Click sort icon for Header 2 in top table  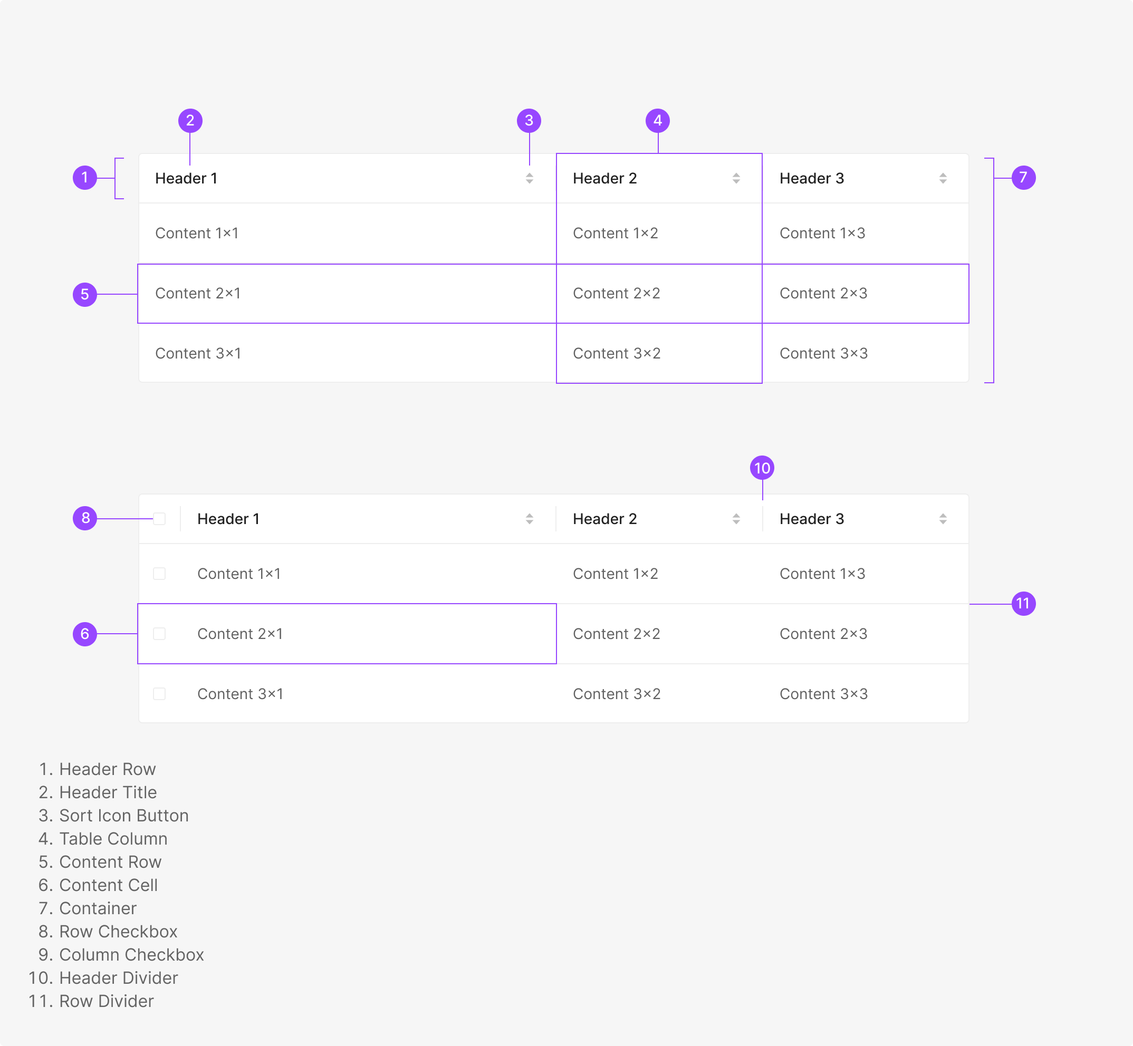[x=736, y=178]
